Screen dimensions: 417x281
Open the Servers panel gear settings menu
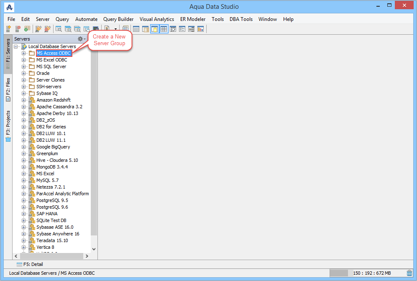(82, 39)
